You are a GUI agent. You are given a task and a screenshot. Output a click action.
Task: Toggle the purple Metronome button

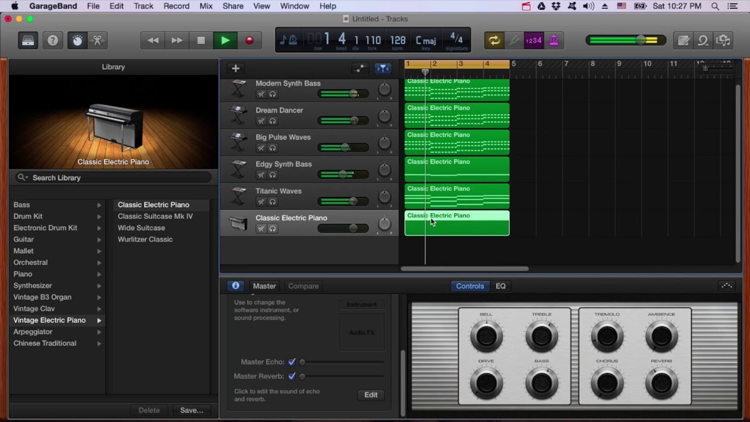(554, 40)
